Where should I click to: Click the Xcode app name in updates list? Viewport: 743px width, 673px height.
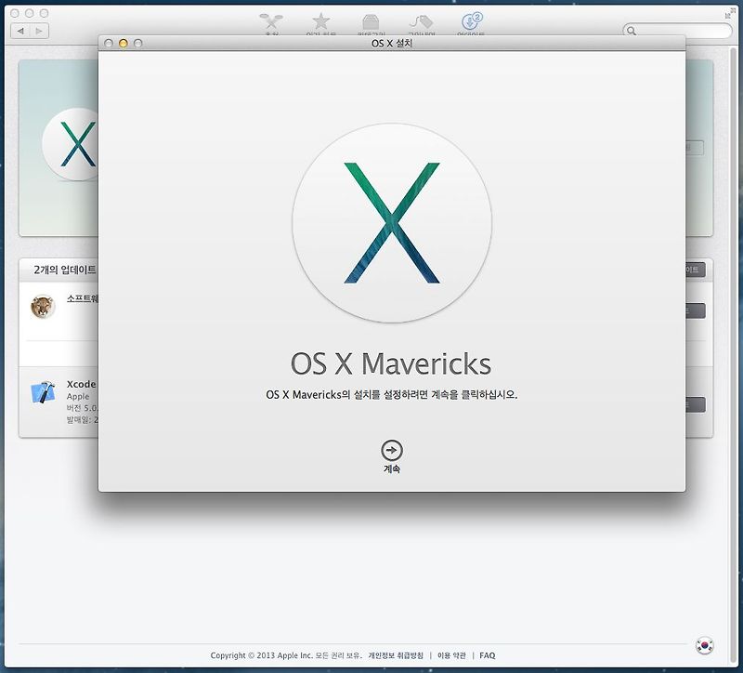pyautogui.click(x=81, y=384)
